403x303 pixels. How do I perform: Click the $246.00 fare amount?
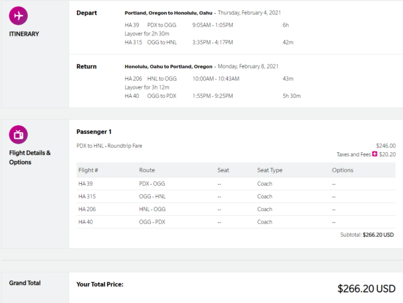(x=386, y=146)
